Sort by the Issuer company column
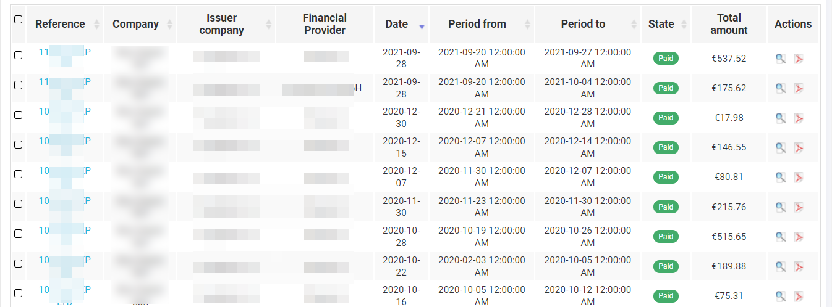This screenshot has width=832, height=307. 226,24
